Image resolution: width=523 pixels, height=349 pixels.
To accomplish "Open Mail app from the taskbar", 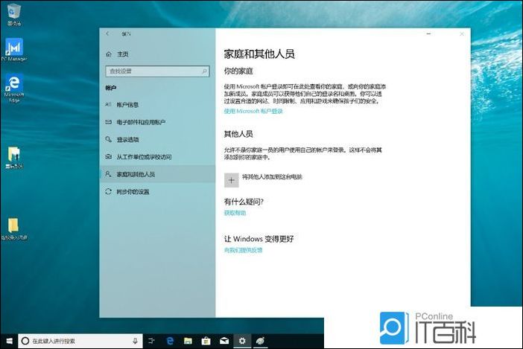I will pyautogui.click(x=224, y=341).
